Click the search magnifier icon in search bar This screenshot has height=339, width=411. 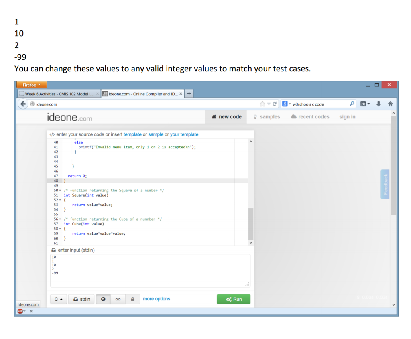pos(352,104)
